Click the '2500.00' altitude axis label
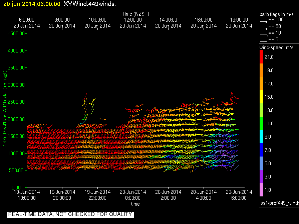 [x=16, y=102]
